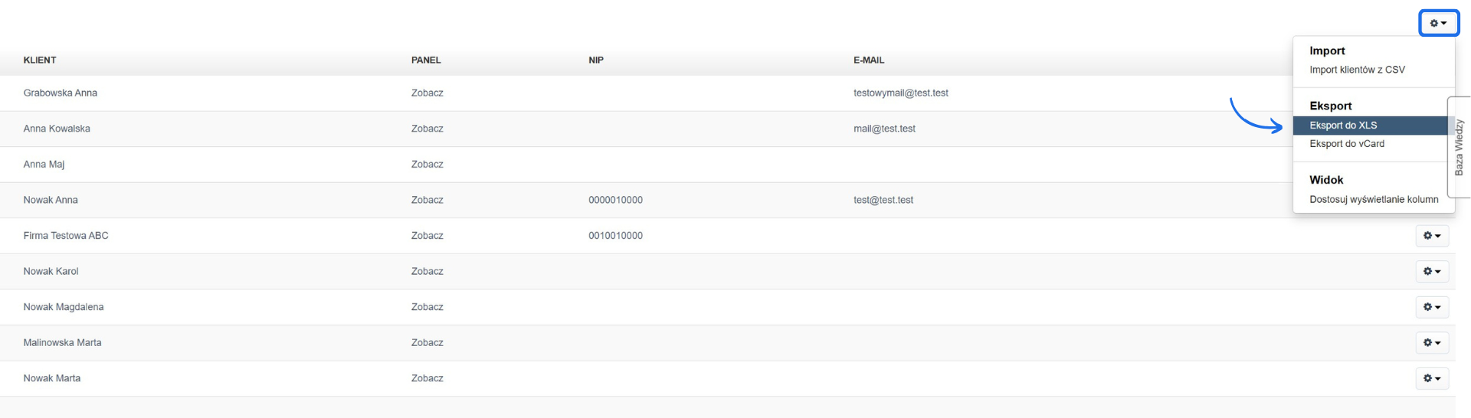Choose Eksport do vCard option

pyautogui.click(x=1347, y=144)
